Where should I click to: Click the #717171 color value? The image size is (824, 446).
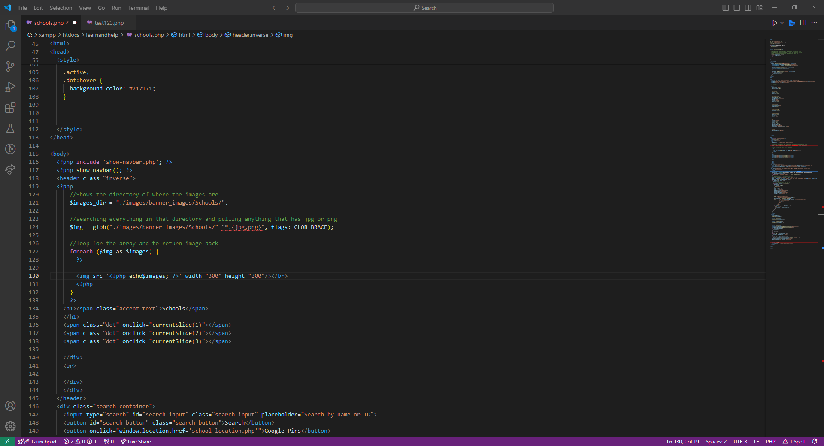pos(140,89)
